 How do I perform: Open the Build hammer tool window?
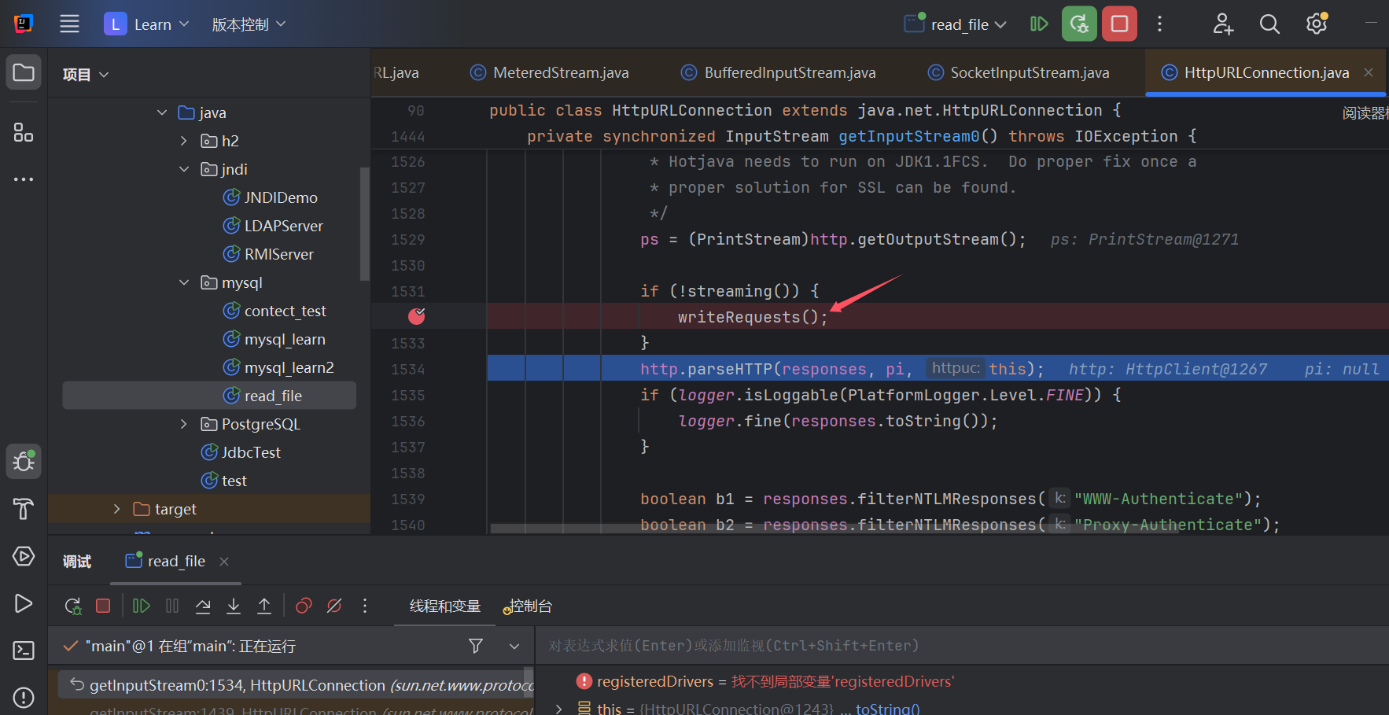click(24, 510)
